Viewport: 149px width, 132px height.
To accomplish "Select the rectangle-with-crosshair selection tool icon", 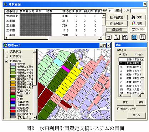I will [x=108, y=37].
